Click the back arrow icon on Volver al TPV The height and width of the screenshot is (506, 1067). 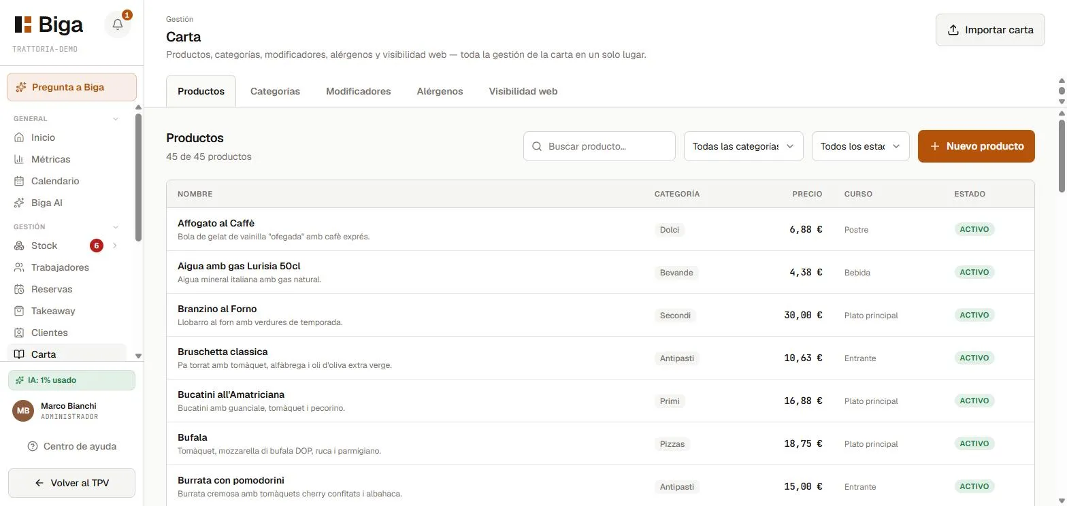coord(39,483)
